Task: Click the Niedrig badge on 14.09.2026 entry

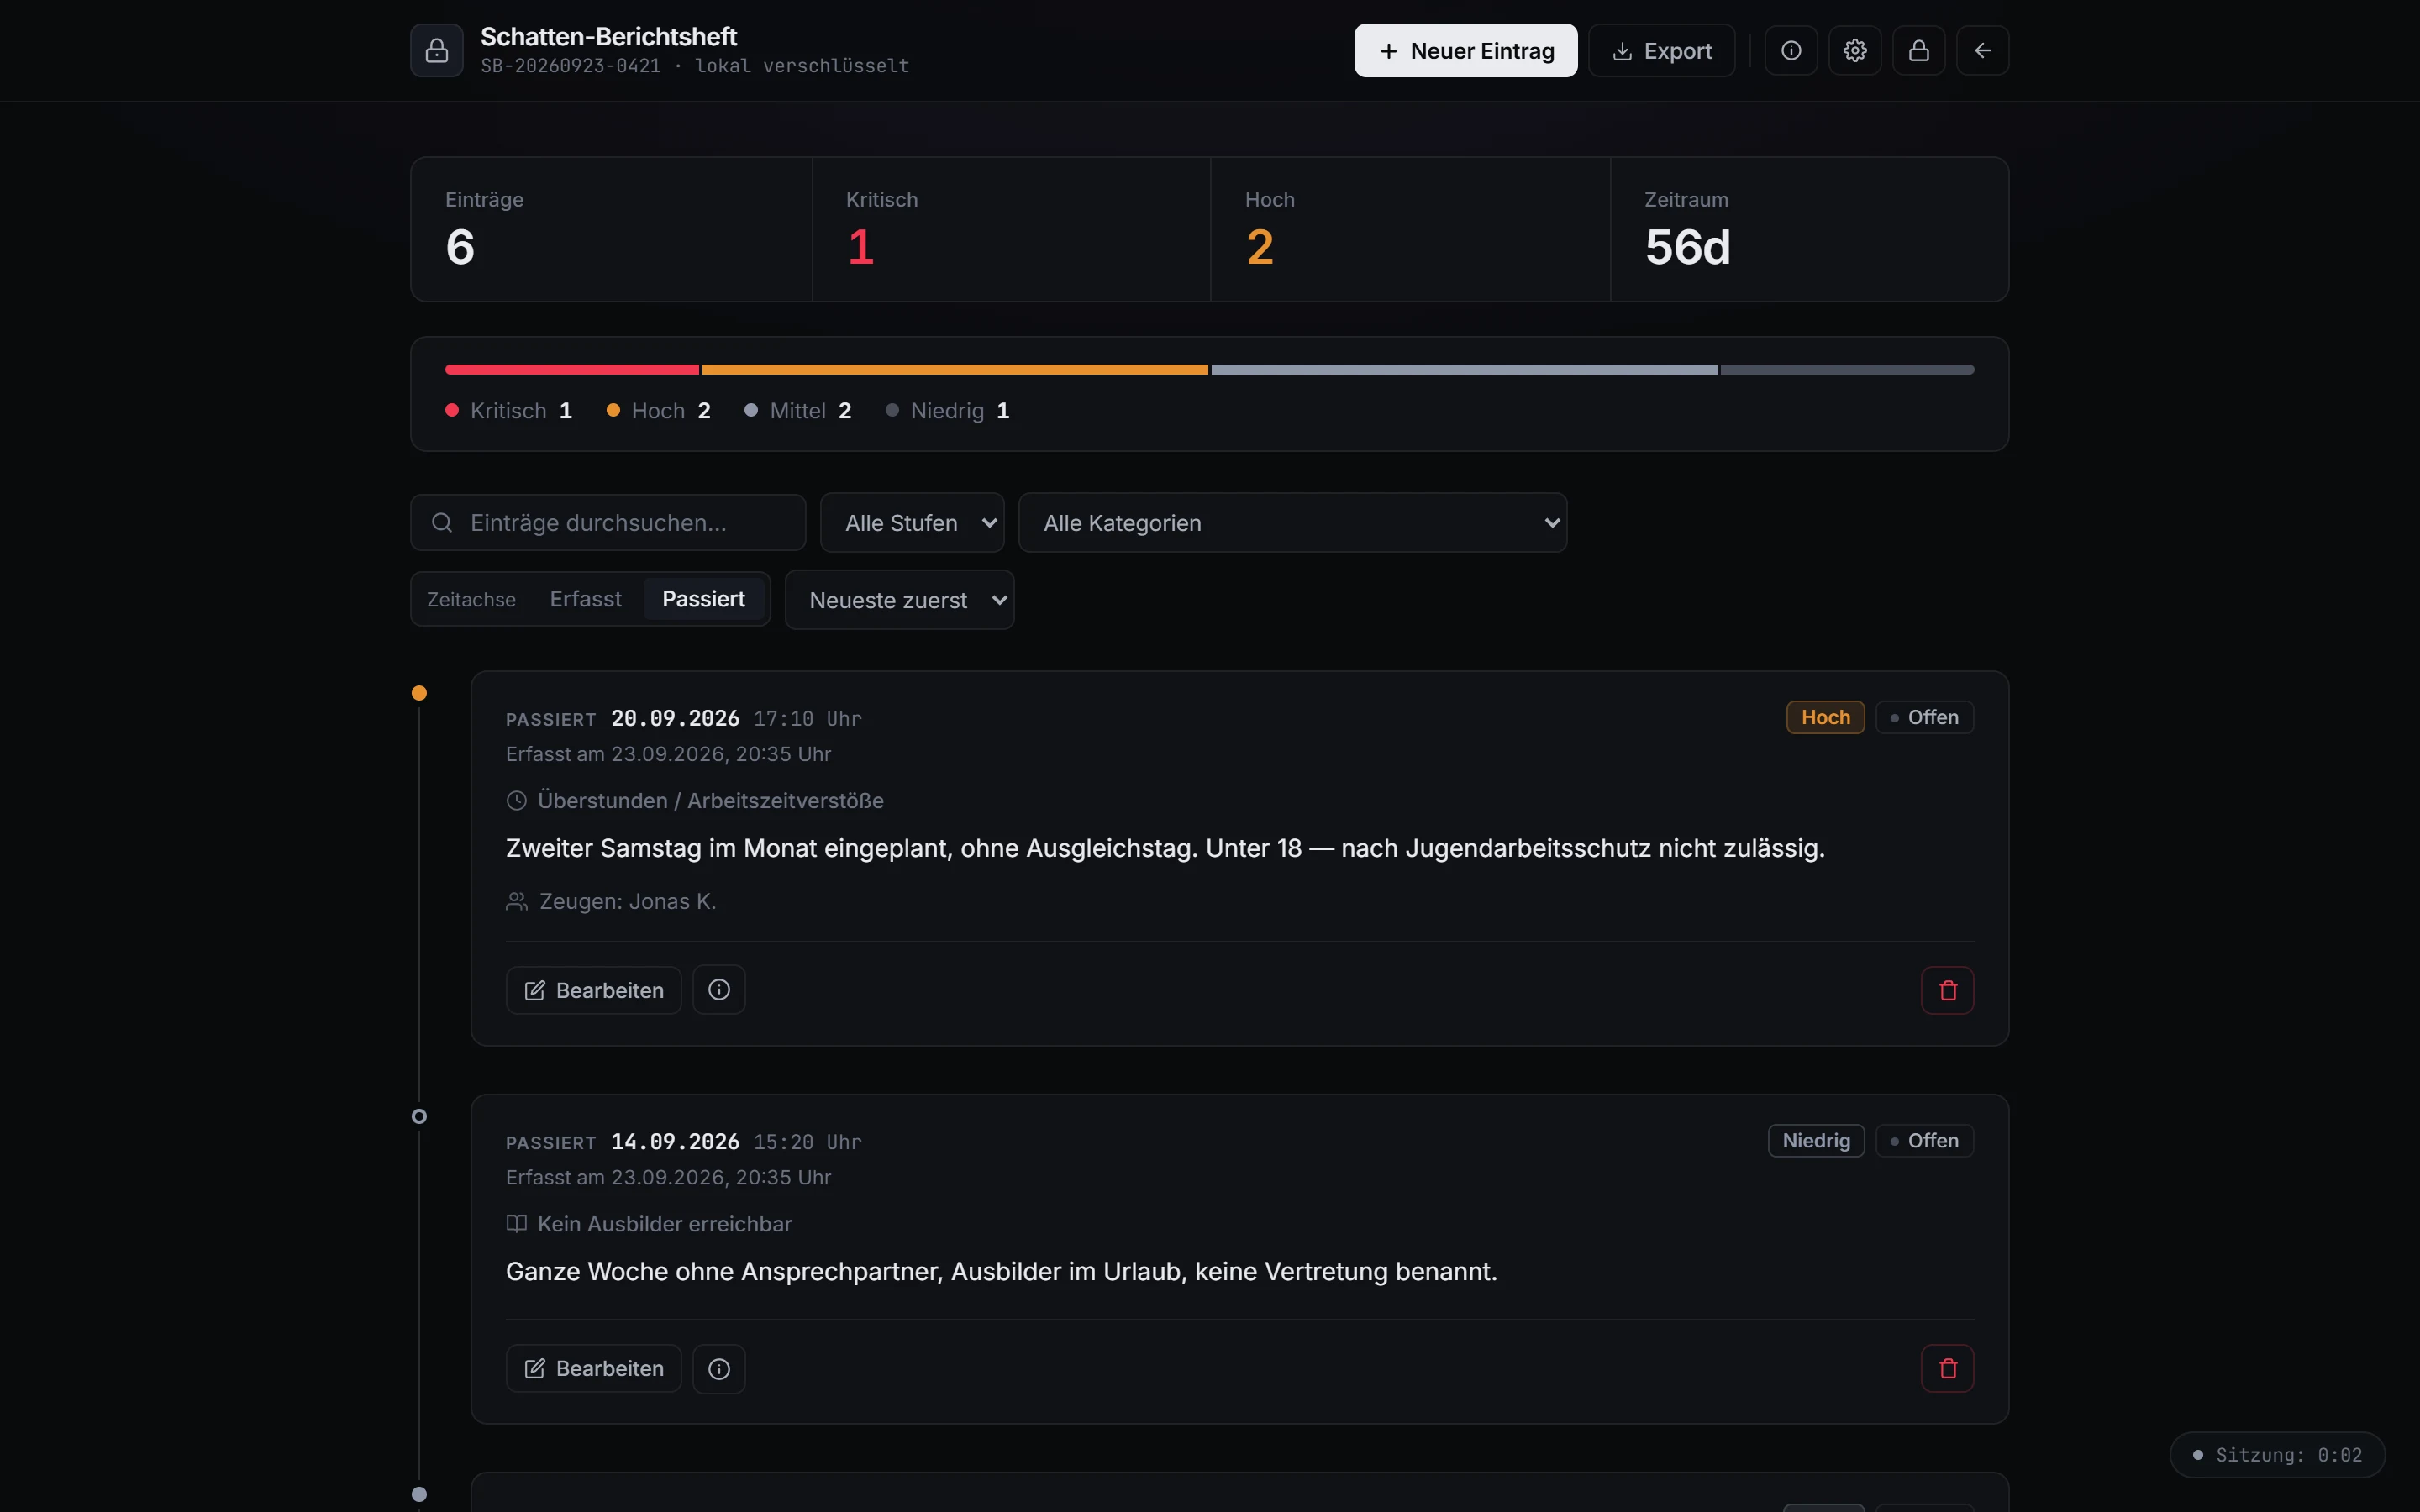Action: pyautogui.click(x=1816, y=1140)
